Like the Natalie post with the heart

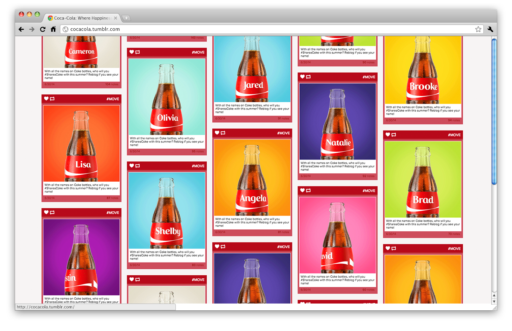pos(303,77)
